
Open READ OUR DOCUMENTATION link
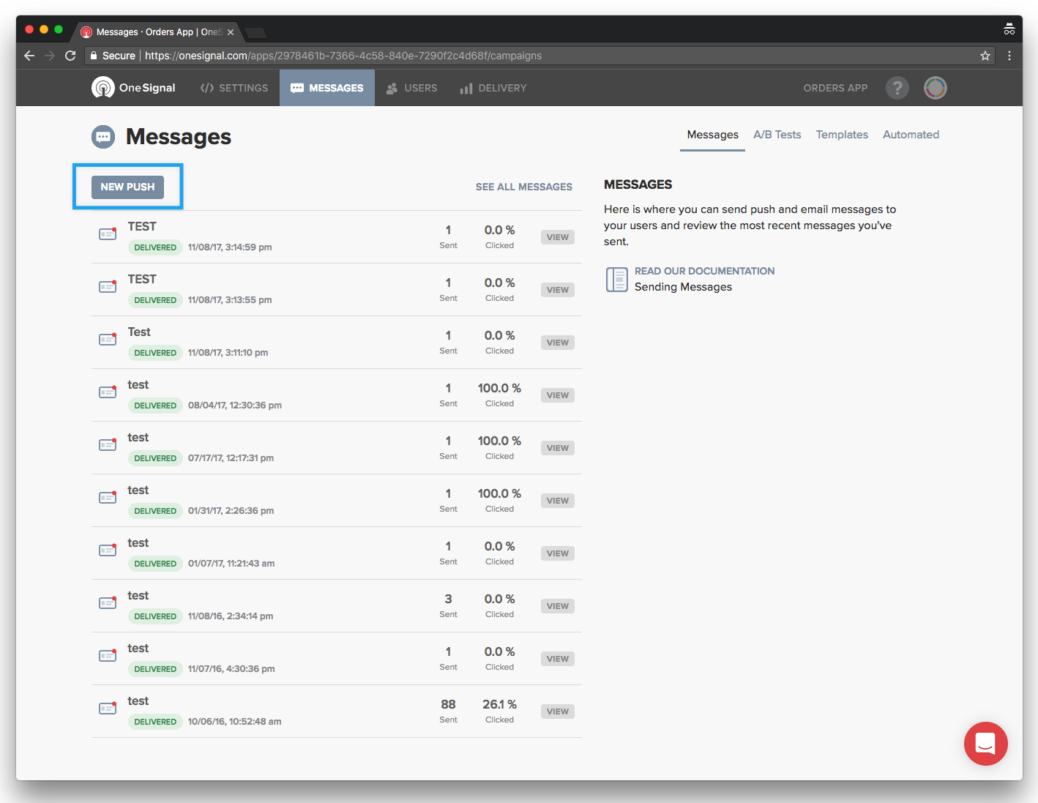click(704, 271)
